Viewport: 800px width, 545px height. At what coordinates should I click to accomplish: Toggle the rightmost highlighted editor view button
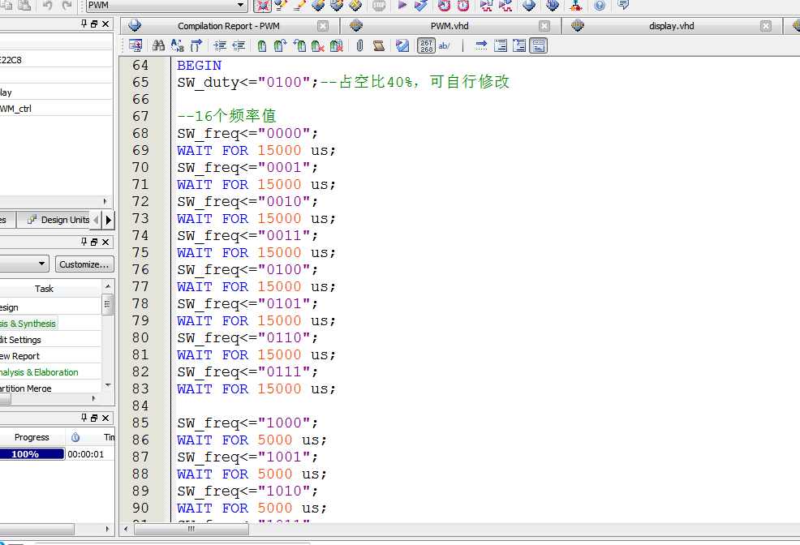(538, 46)
